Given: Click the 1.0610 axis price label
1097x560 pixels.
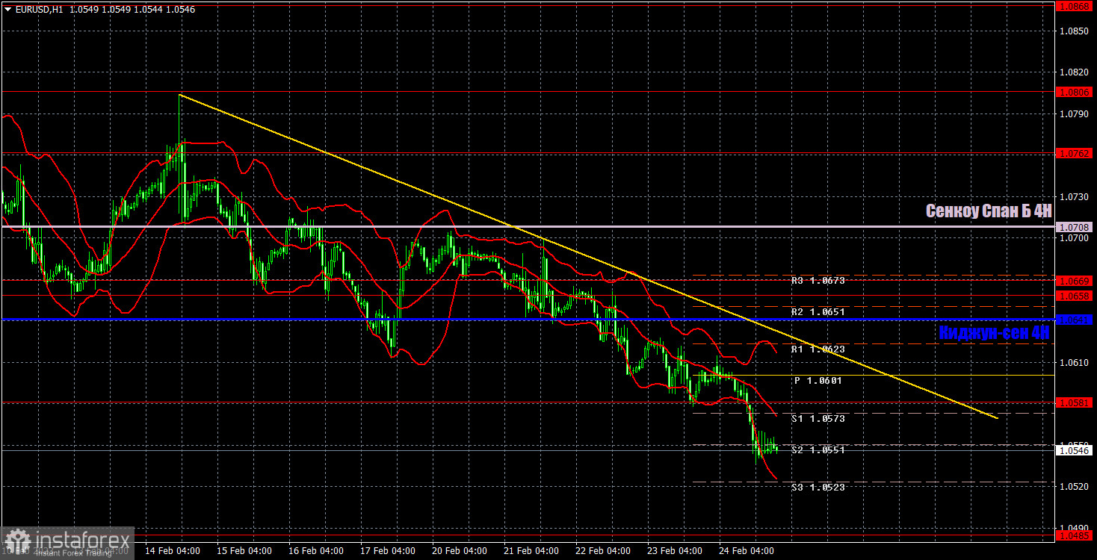Looking at the screenshot, I should click(x=1075, y=362).
